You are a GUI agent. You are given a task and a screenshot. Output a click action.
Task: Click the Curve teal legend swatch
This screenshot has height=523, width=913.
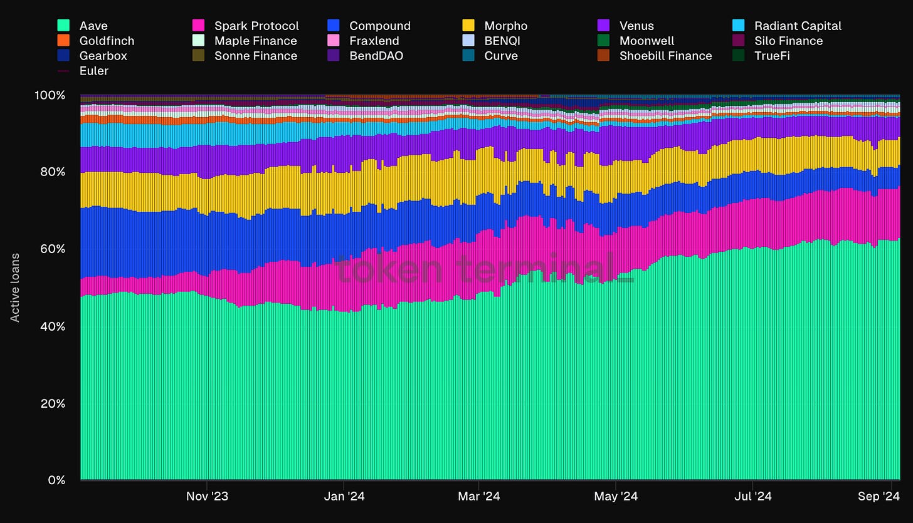[x=468, y=56]
